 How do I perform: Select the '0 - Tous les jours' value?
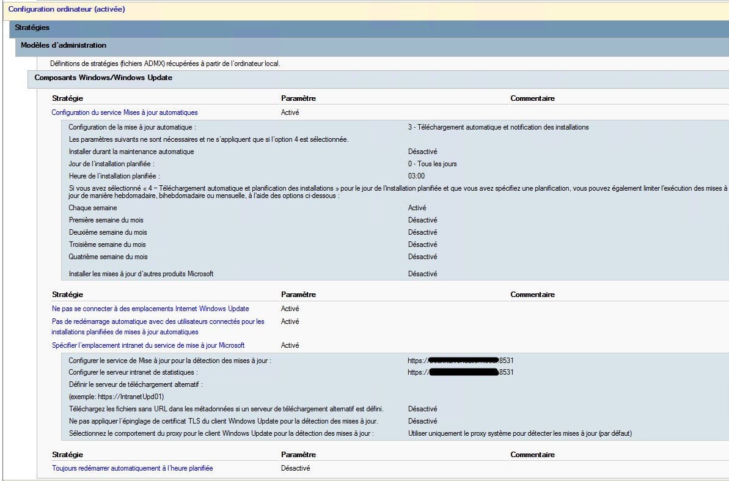(433, 164)
